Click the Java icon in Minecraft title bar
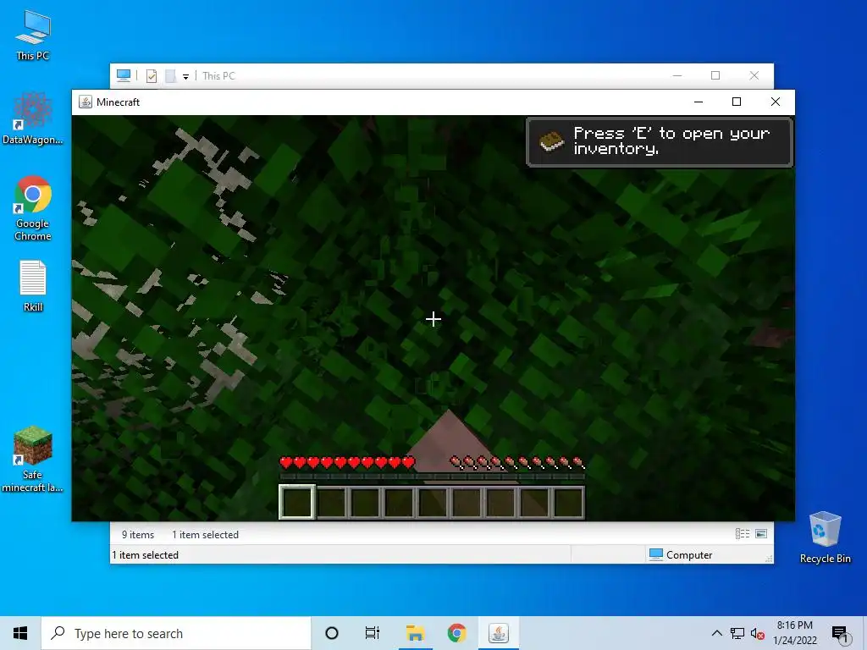The image size is (867, 650). pos(86,102)
